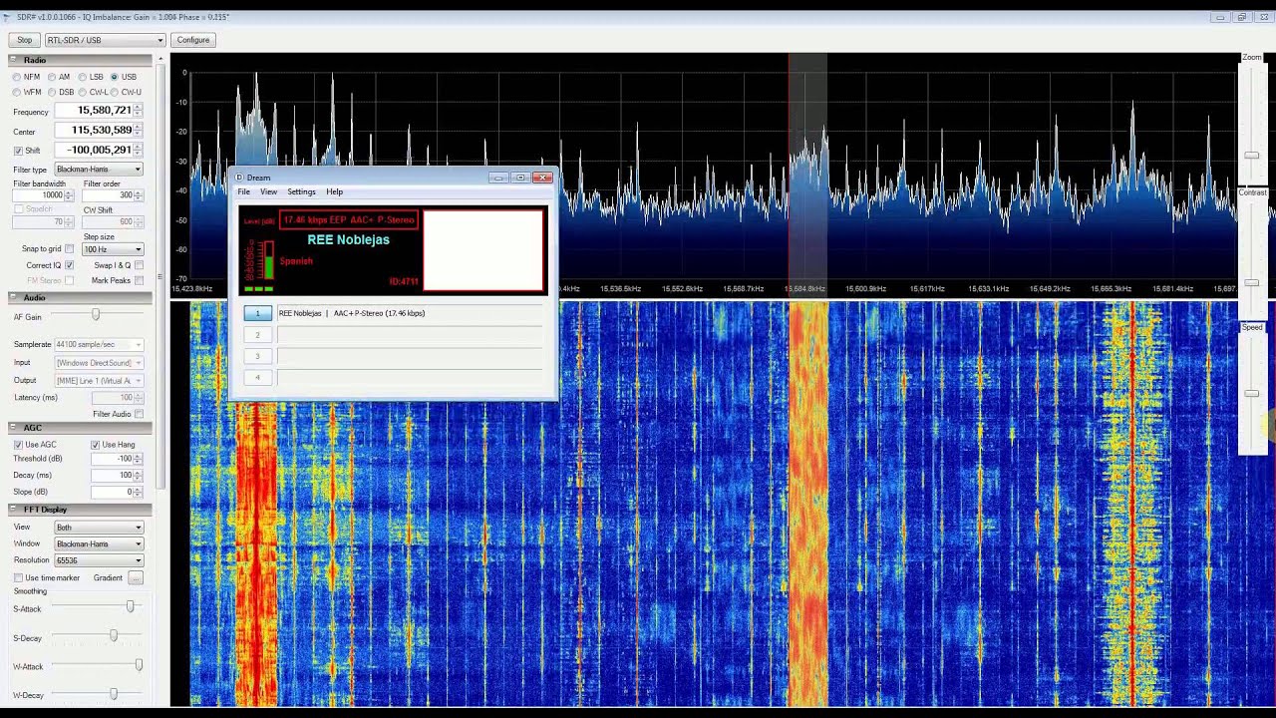Enable the Snap to grid checkbox
This screenshot has height=718, width=1276.
(70, 249)
